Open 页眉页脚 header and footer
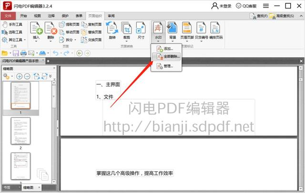 pos(187,31)
